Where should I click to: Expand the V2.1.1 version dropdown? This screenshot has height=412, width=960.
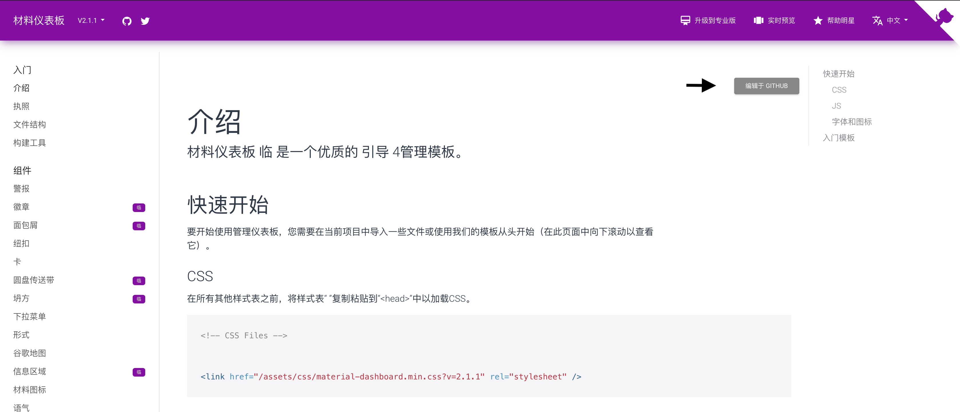[91, 21]
